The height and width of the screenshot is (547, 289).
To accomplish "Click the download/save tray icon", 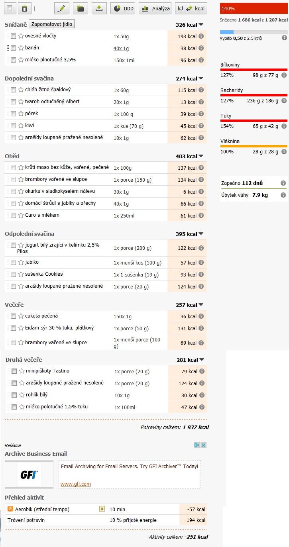I will (99, 8).
